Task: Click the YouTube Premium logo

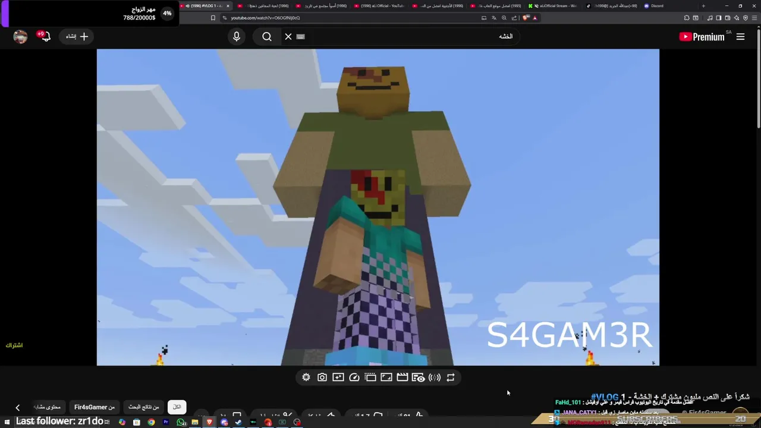Action: pos(702,37)
